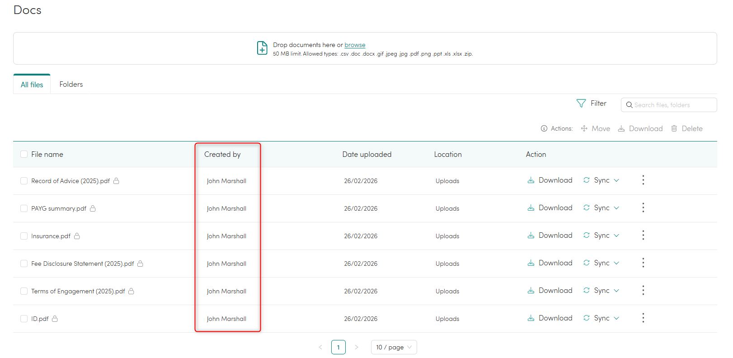Select the All files tab

click(32, 85)
